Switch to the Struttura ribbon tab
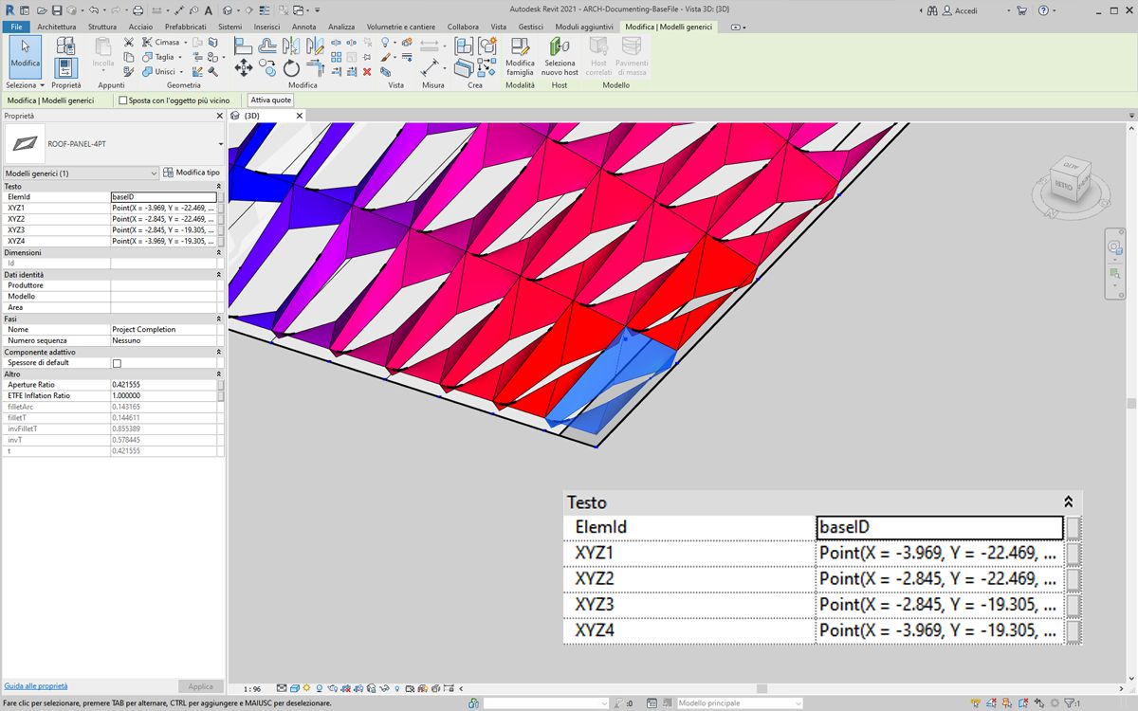The width and height of the screenshot is (1138, 711). point(102,27)
